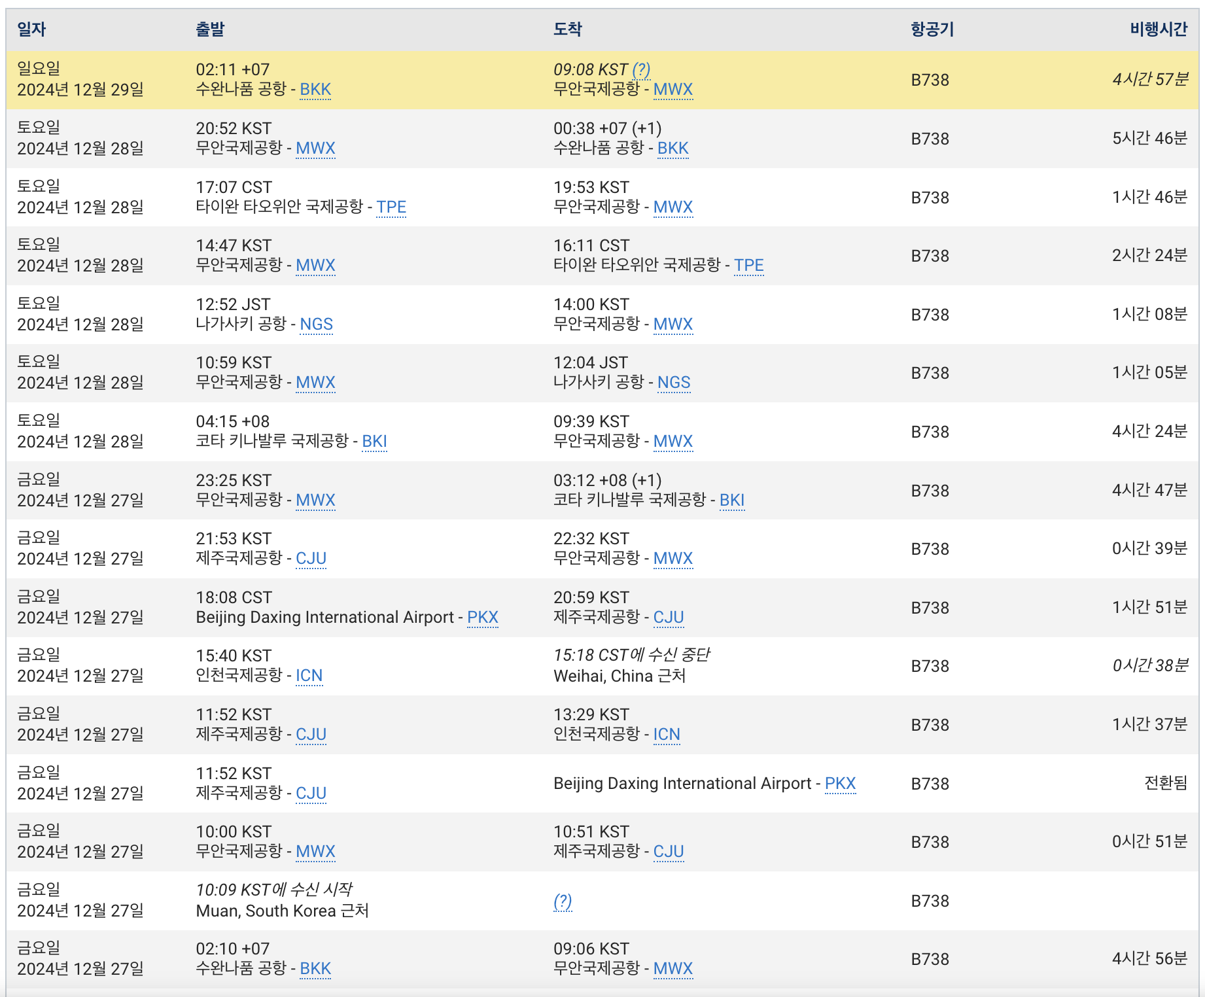Click the 항공기 column header
This screenshot has width=1205, height=997.
[933, 29]
